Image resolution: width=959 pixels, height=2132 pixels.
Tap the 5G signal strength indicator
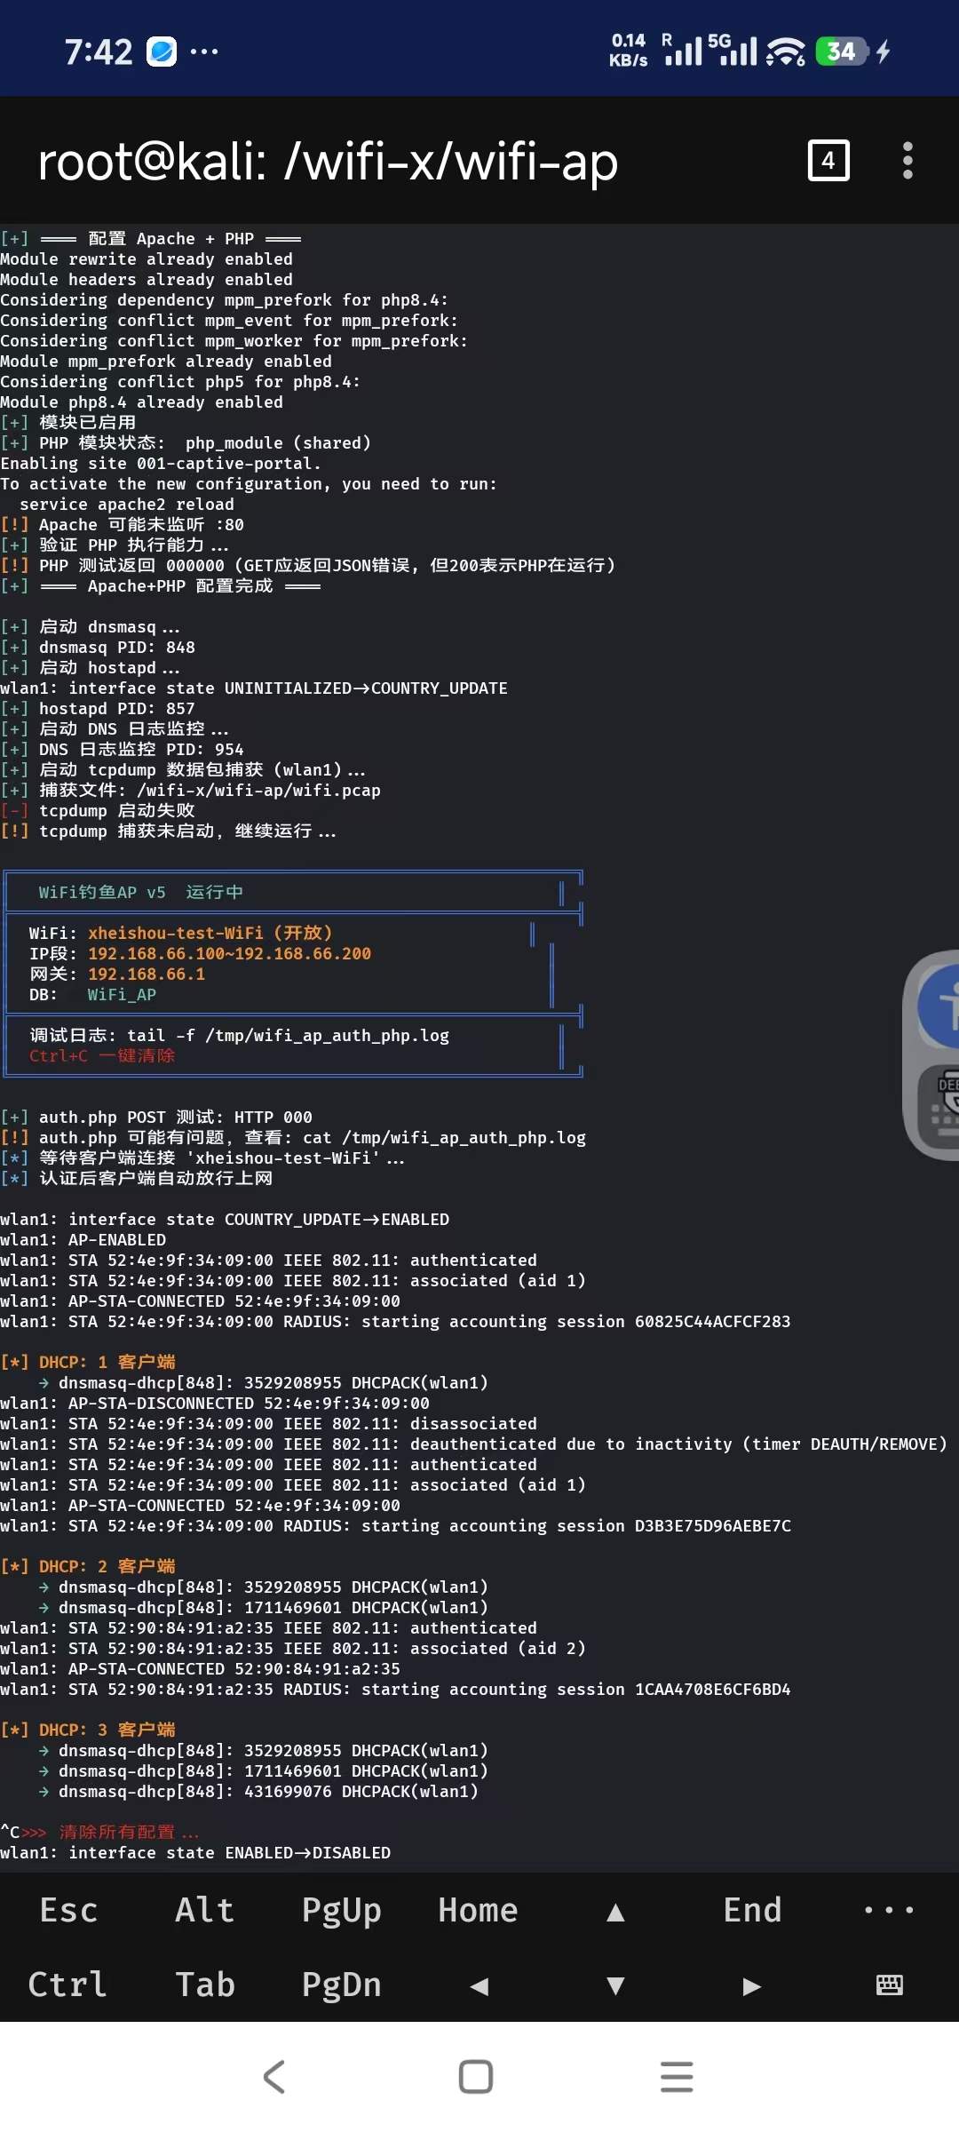[x=733, y=51]
